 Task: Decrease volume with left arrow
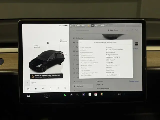click(114, 94)
